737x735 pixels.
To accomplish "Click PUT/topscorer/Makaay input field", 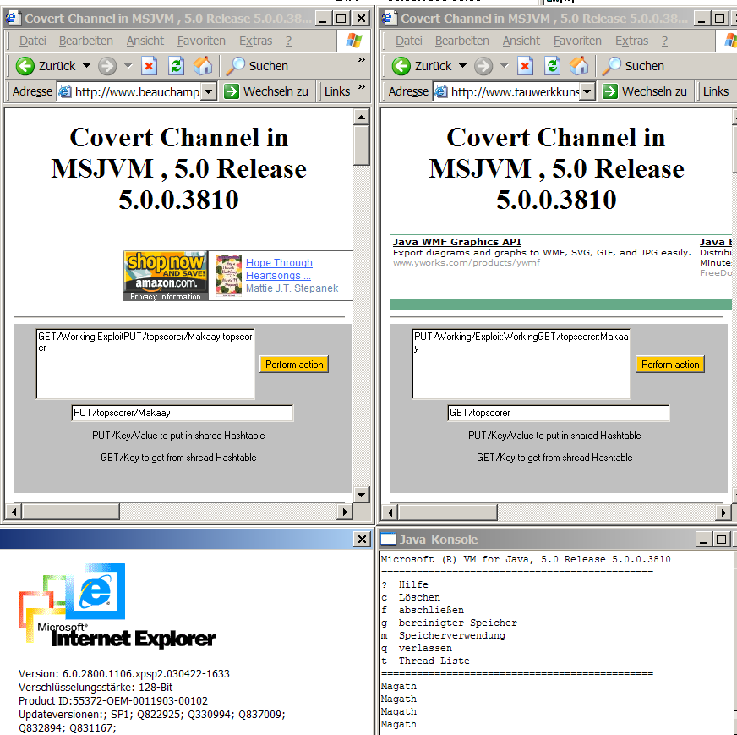I will click(183, 413).
